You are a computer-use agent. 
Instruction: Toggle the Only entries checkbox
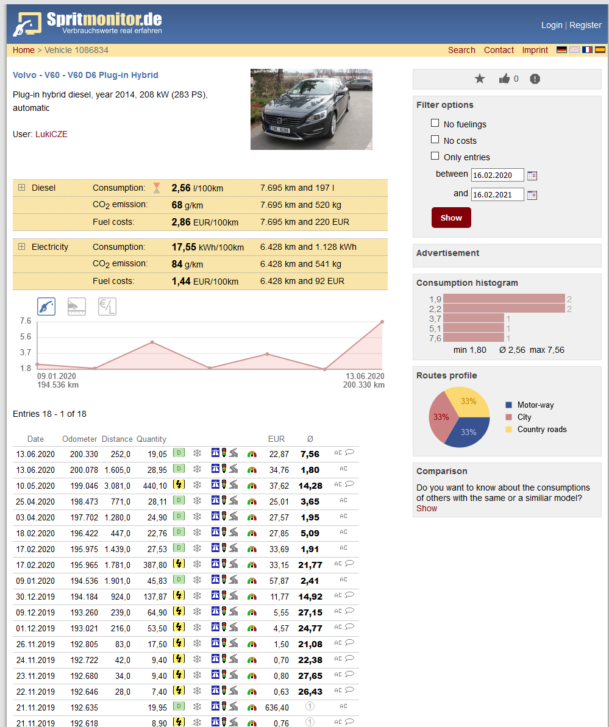(435, 156)
